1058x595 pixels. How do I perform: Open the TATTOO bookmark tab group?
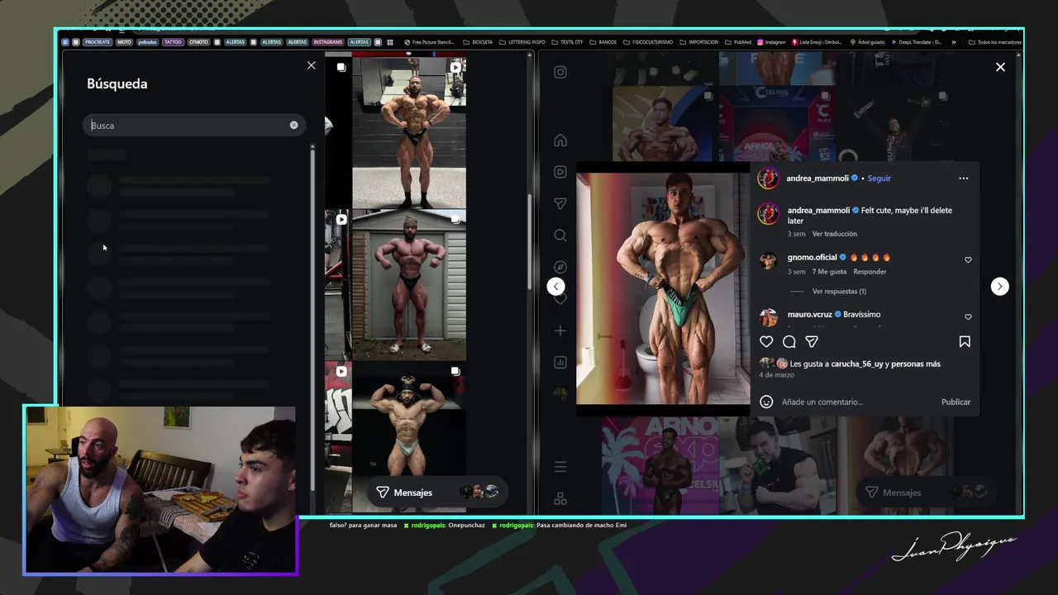coord(173,42)
